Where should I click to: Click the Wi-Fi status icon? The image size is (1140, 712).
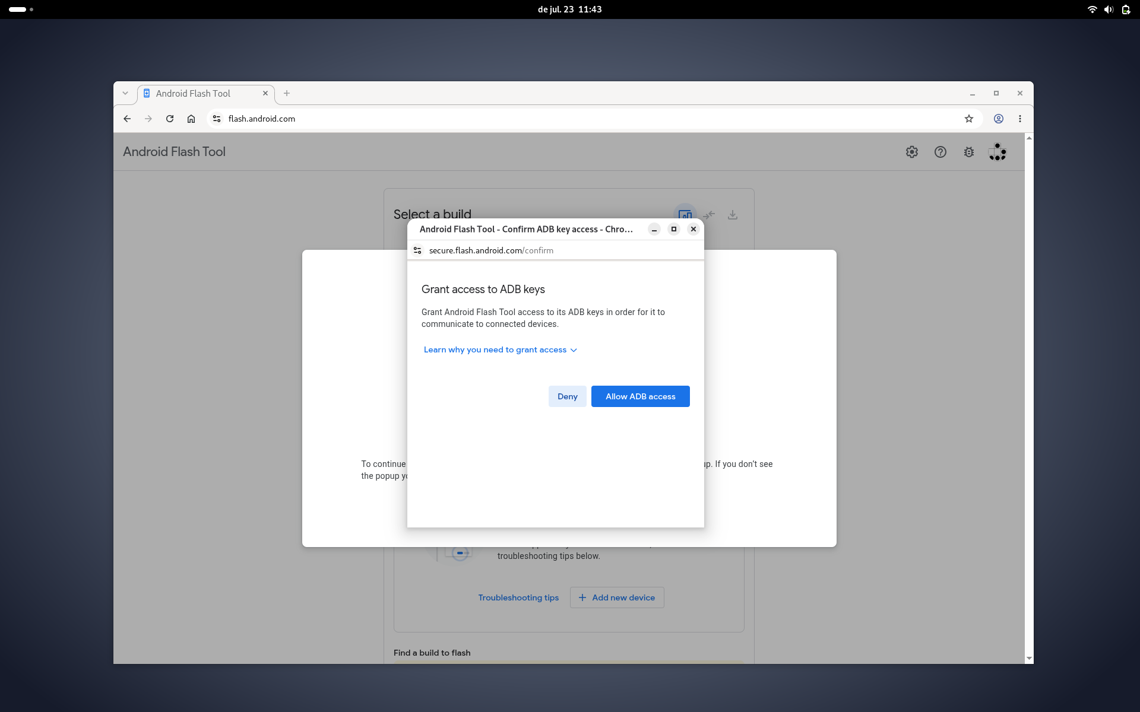1092,9
